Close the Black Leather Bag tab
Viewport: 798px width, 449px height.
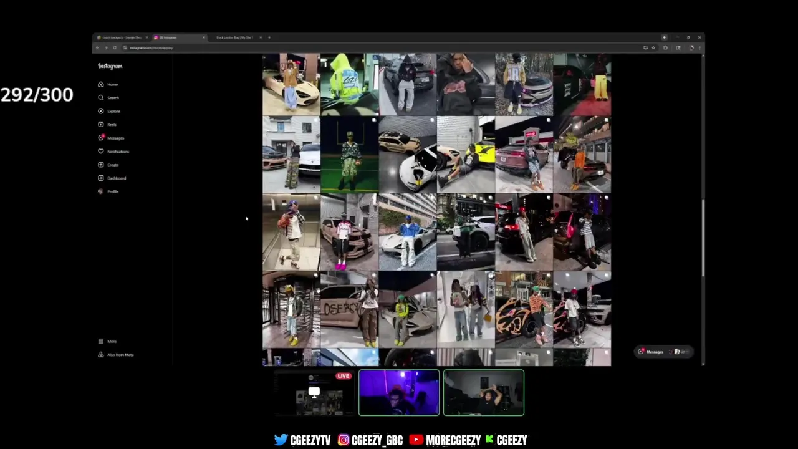coord(261,37)
